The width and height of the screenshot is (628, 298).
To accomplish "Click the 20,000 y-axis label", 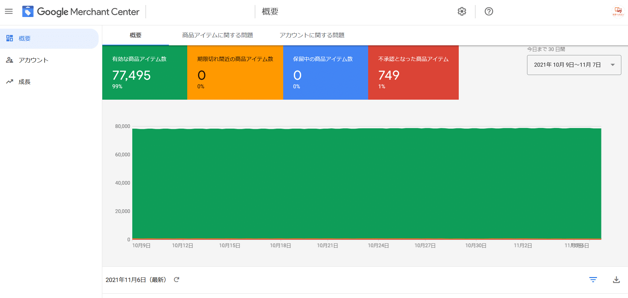I will (123, 211).
